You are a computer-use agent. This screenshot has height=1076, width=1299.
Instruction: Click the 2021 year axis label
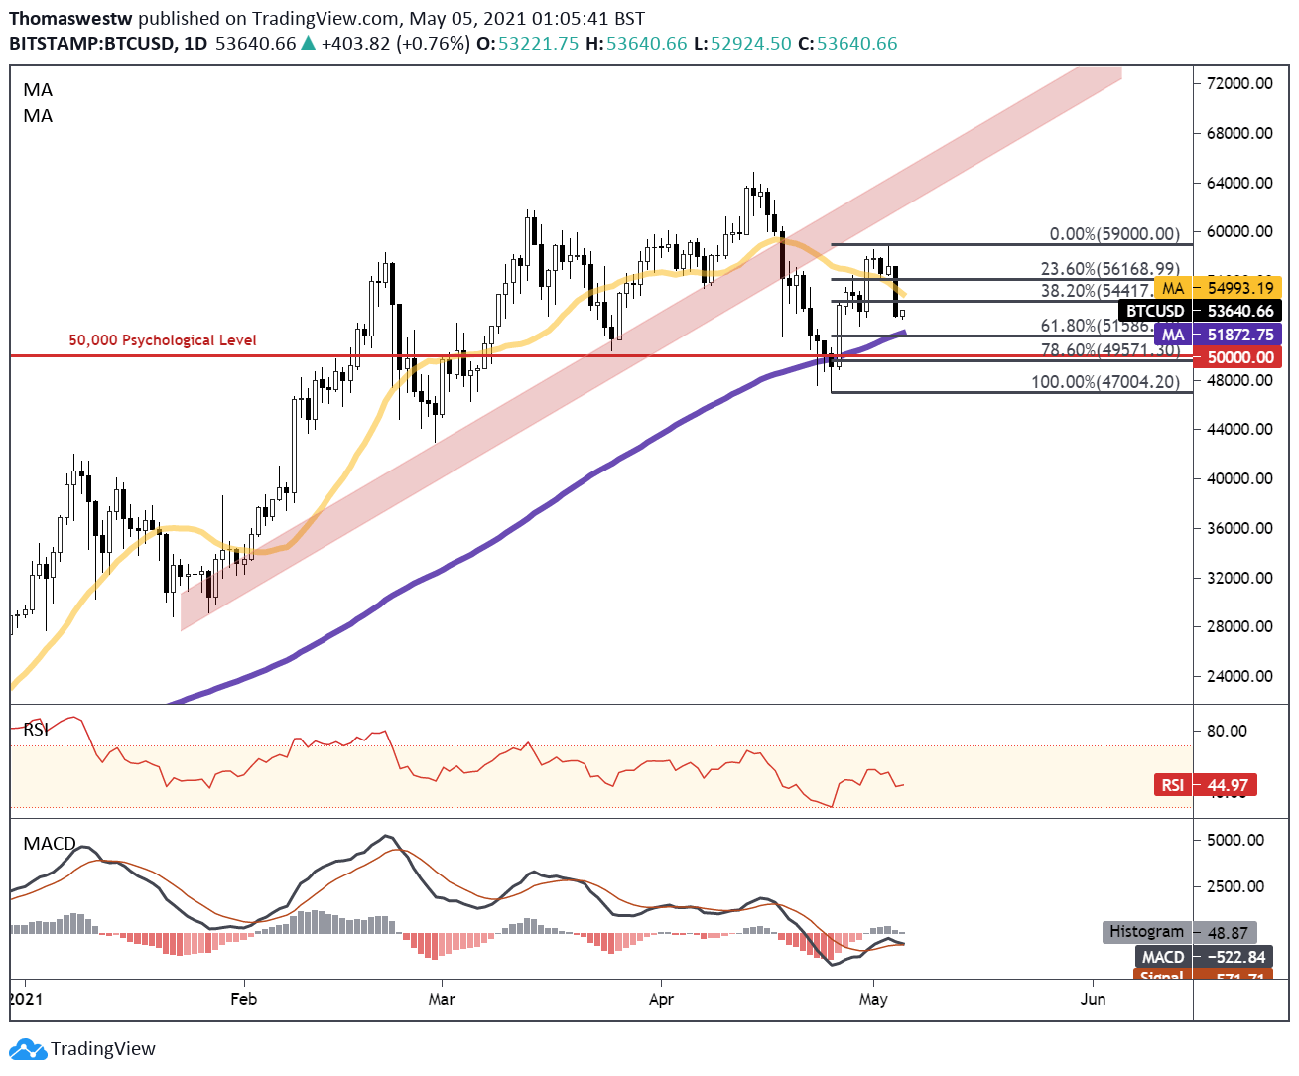click(x=26, y=999)
